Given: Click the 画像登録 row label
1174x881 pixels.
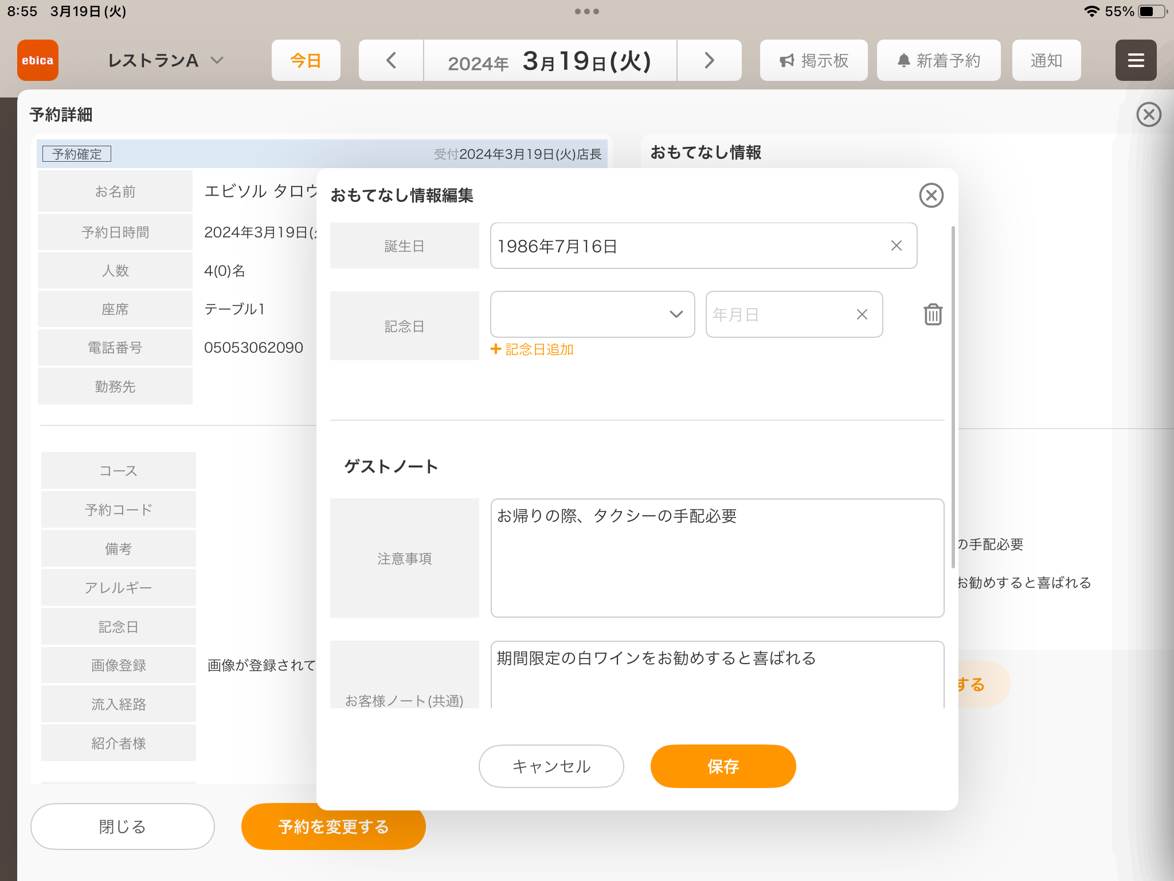Looking at the screenshot, I should coord(118,665).
